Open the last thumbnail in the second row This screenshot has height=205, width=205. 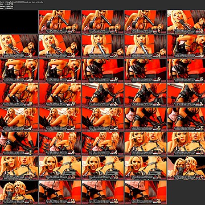[x=186, y=46]
